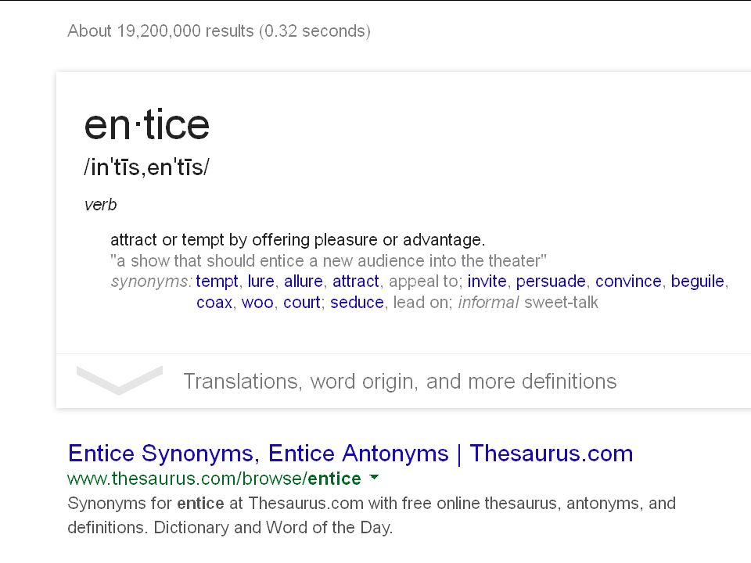Follow the 'seduce' synonym link
The width and height of the screenshot is (751, 563).
(x=357, y=303)
